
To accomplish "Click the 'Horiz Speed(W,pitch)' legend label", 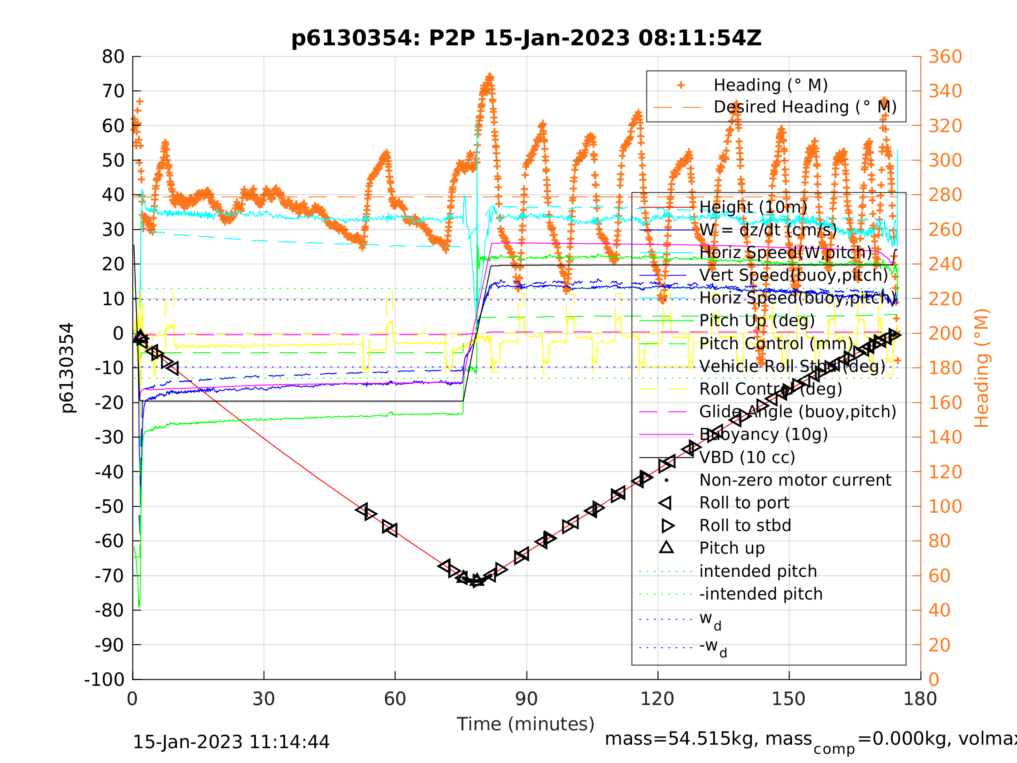I will tap(785, 252).
